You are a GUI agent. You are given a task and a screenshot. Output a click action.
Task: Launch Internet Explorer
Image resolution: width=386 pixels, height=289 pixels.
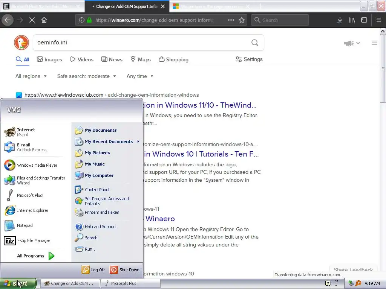26,210
